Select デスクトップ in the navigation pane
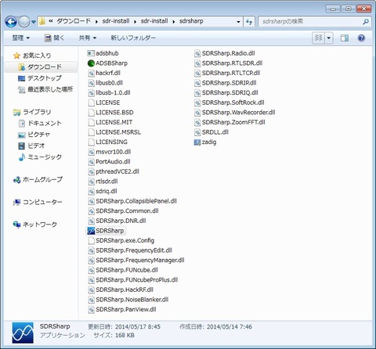The image size is (376, 349). [x=40, y=78]
